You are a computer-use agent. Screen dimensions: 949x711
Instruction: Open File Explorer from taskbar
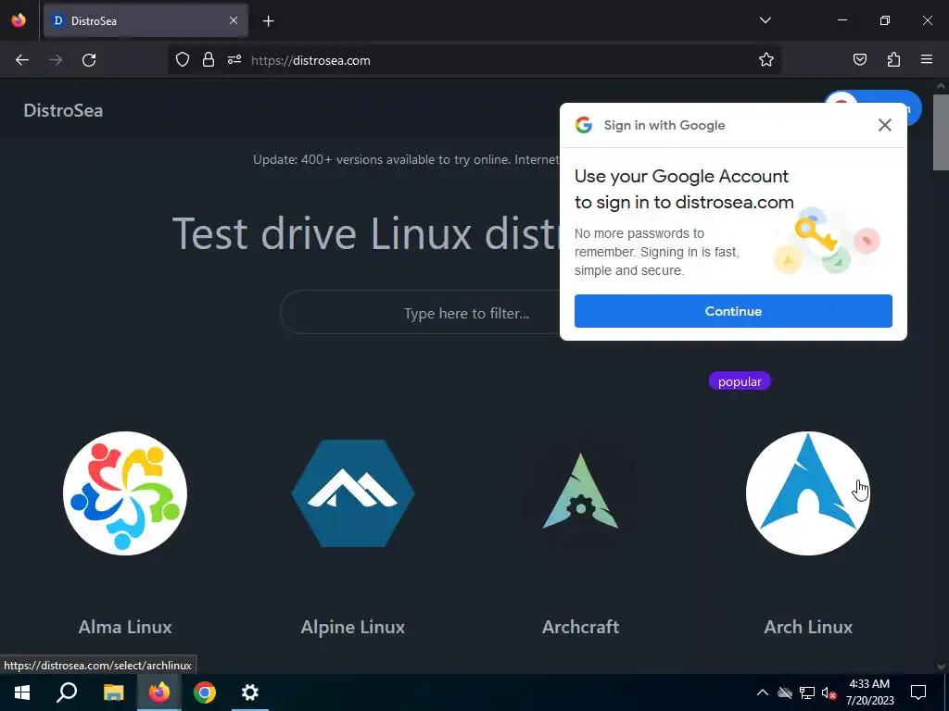click(x=114, y=692)
